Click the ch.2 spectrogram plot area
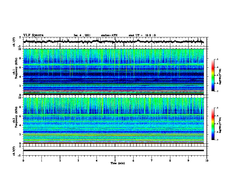The width and height of the screenshot is (233, 180). point(114,121)
